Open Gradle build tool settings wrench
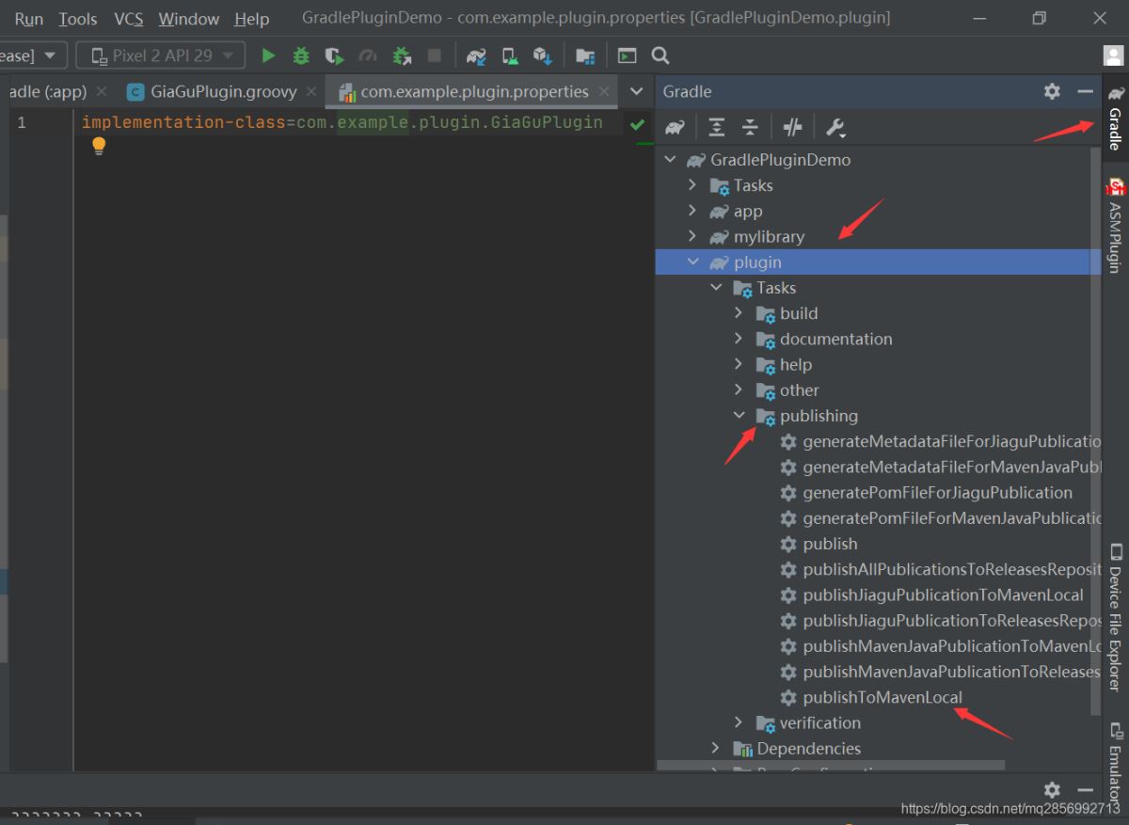 coord(835,127)
